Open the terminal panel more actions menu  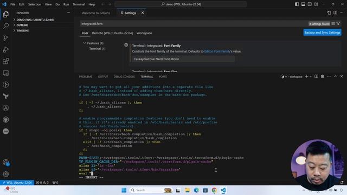click(x=329, y=76)
